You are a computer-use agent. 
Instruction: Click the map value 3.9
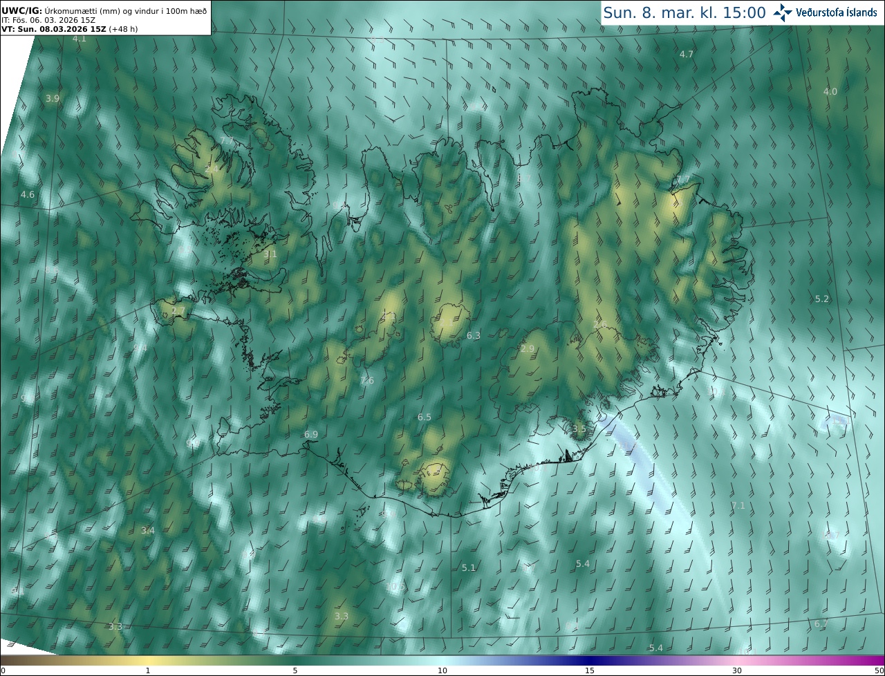(53, 99)
